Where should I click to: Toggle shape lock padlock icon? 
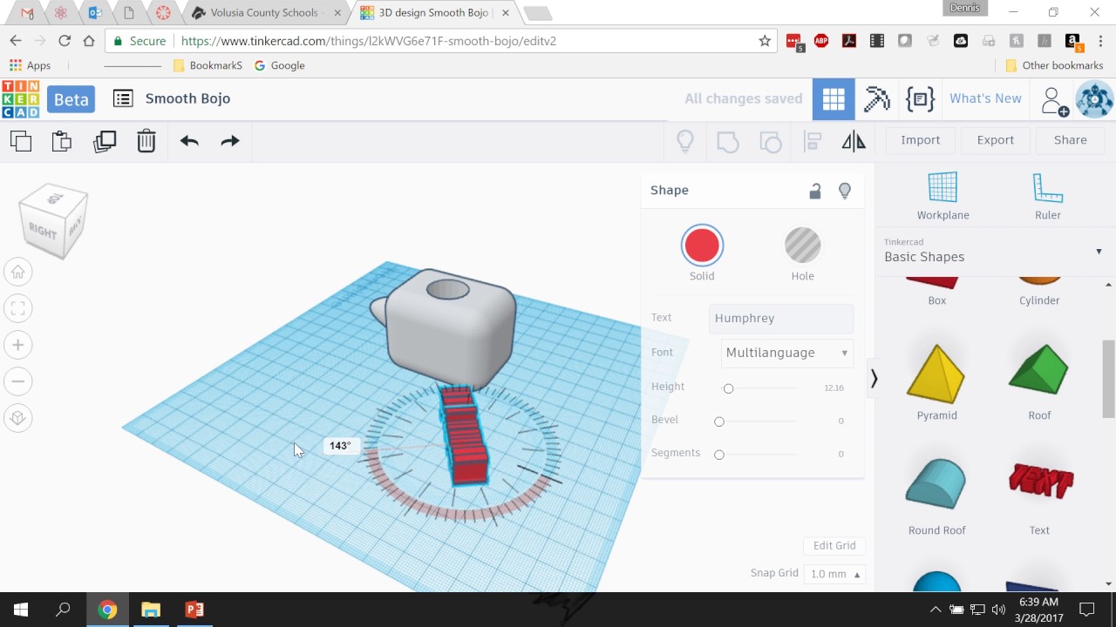tap(814, 191)
